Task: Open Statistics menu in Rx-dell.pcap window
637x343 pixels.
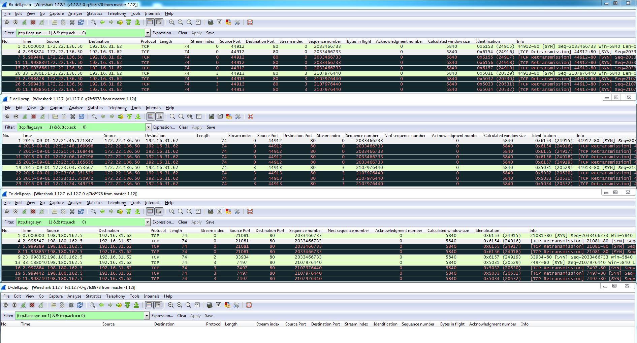Action: pos(94,13)
